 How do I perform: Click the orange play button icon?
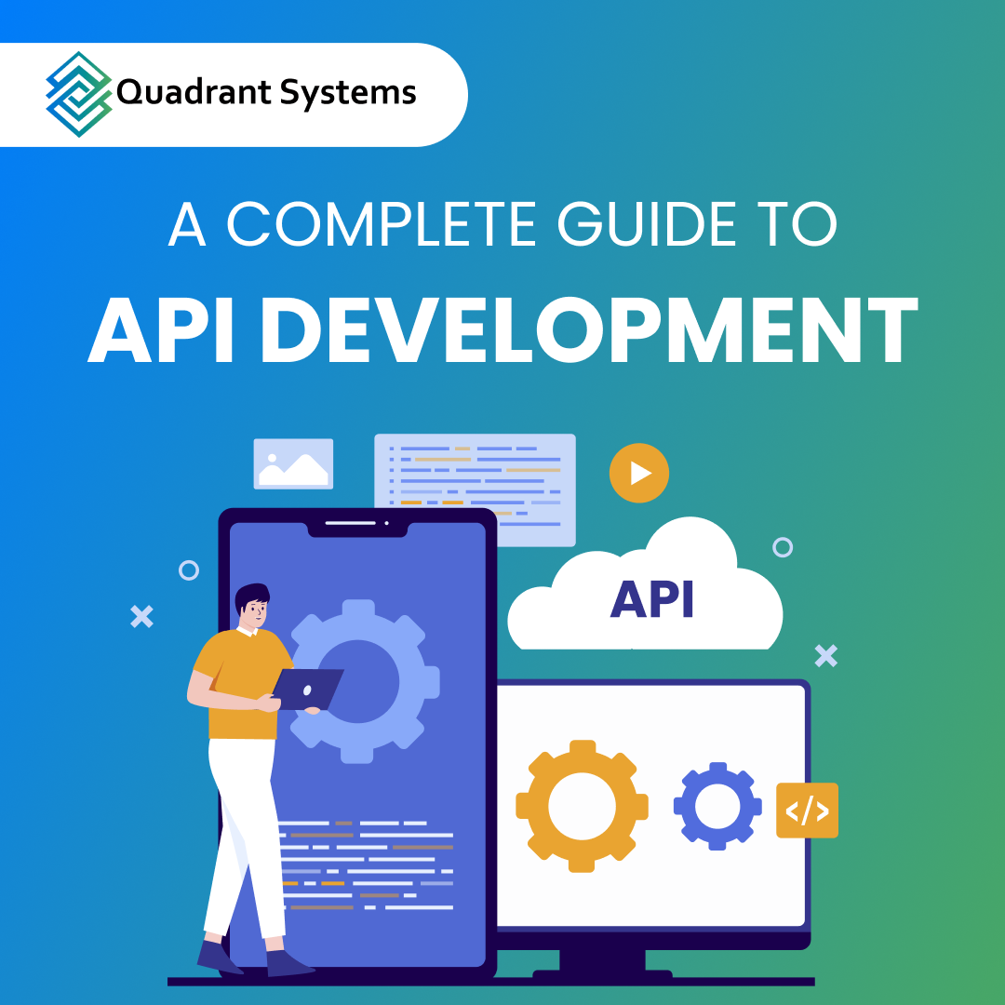point(638,472)
